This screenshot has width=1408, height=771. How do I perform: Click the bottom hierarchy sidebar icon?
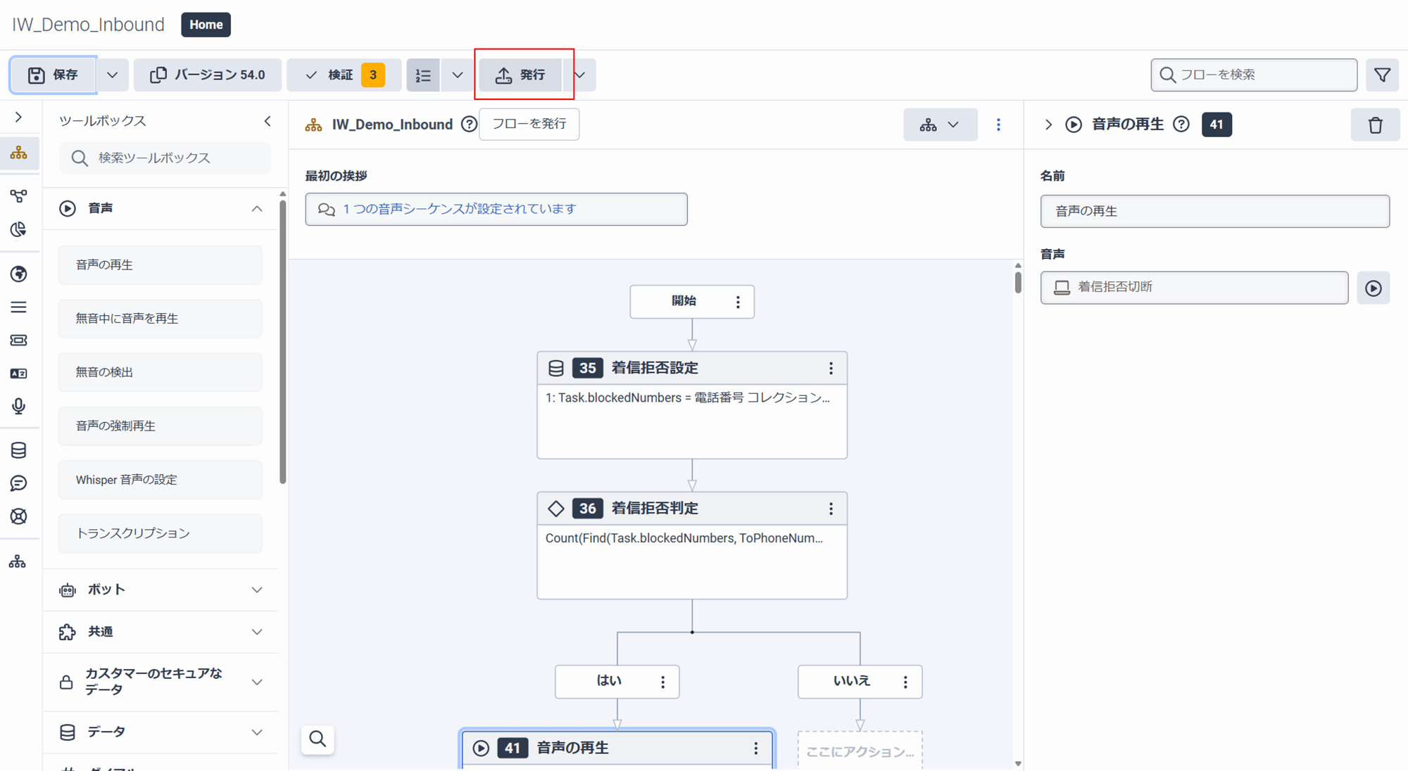point(18,561)
